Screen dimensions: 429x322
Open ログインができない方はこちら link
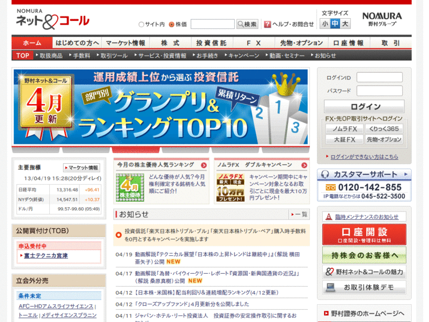pyautogui.click(x=364, y=157)
